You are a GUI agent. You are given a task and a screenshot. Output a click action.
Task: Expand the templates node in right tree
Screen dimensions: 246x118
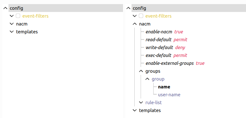click(135, 110)
